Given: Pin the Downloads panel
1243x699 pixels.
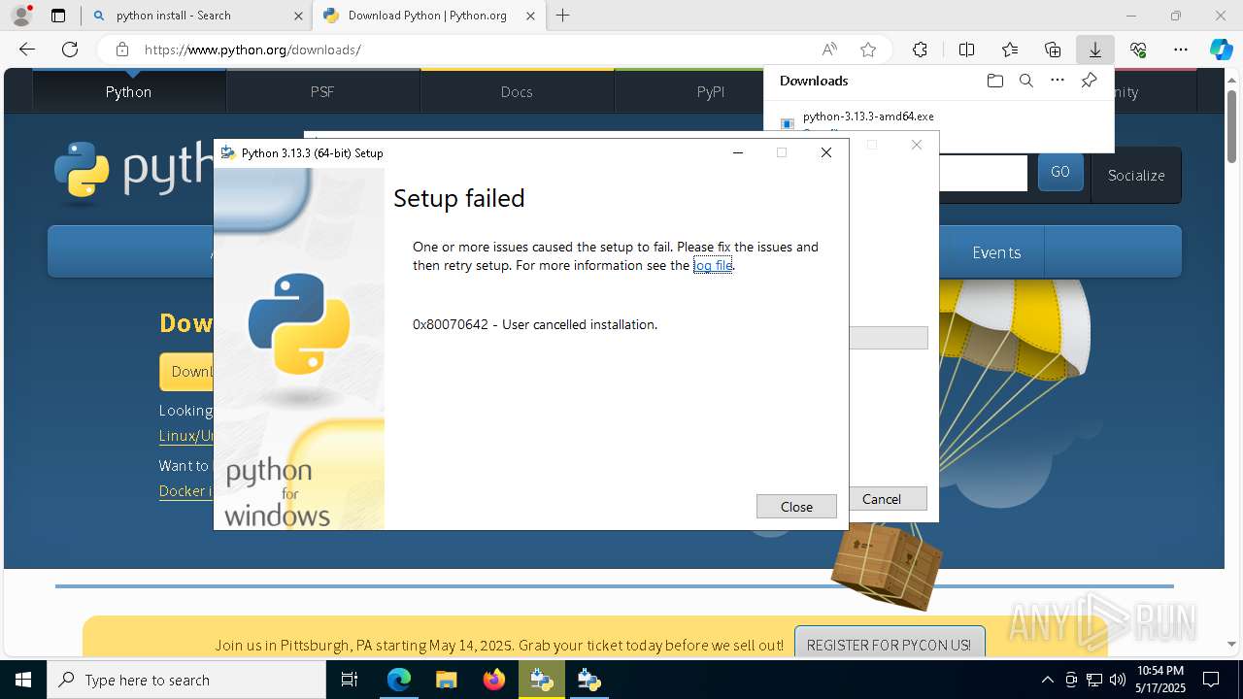Looking at the screenshot, I should click(x=1089, y=81).
